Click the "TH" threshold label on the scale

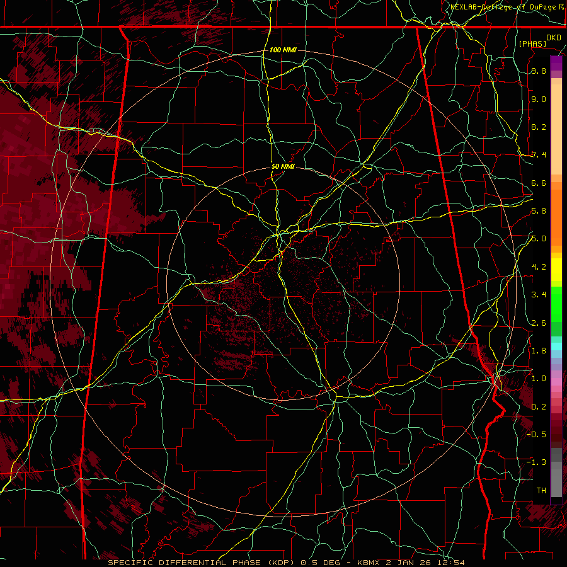pyautogui.click(x=541, y=491)
